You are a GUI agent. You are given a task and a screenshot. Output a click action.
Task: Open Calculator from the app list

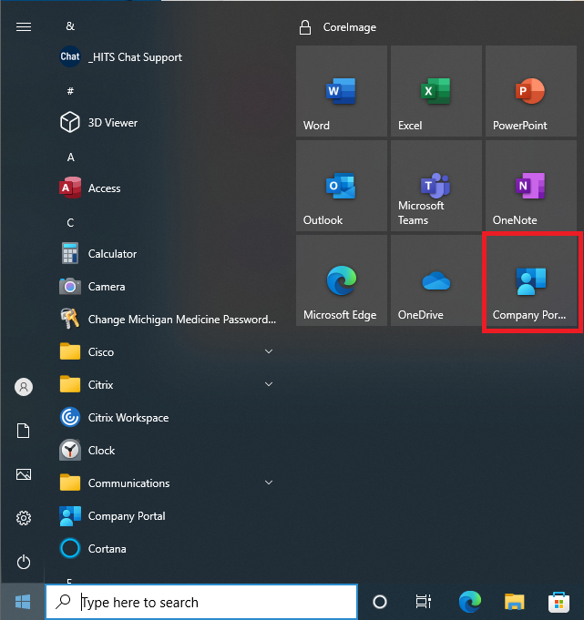(x=166, y=253)
